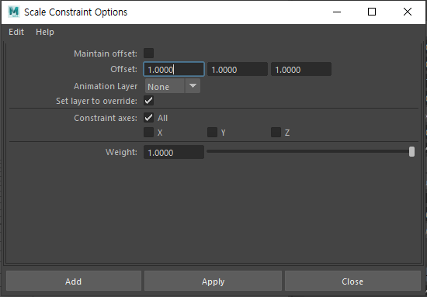The height and width of the screenshot is (297, 427).
Task: Click the Weight slider handle
Action: click(x=411, y=152)
